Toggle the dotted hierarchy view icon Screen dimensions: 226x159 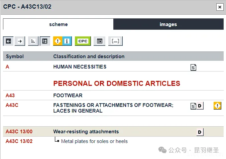33,41
